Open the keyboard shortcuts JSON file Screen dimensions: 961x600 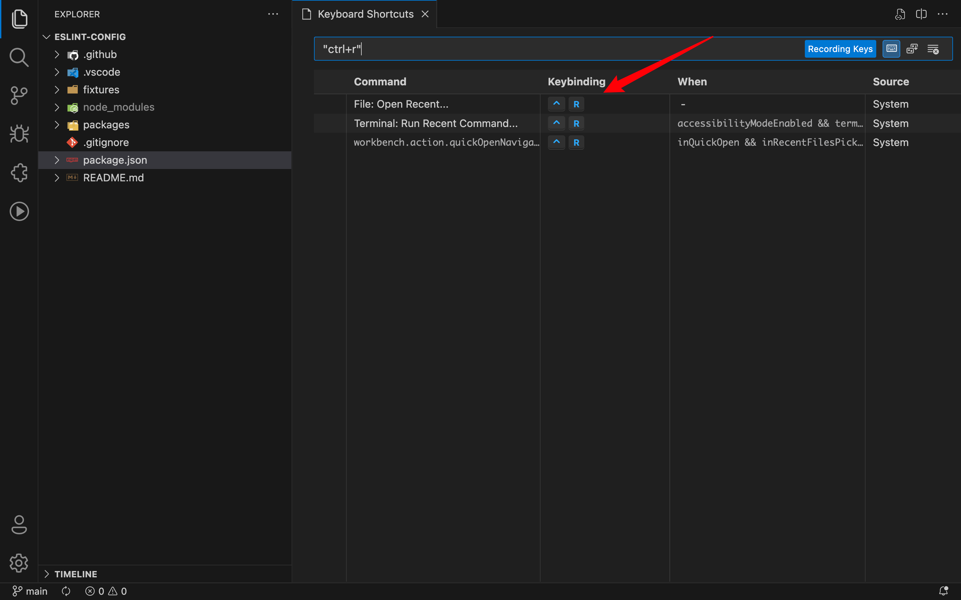[x=900, y=14]
